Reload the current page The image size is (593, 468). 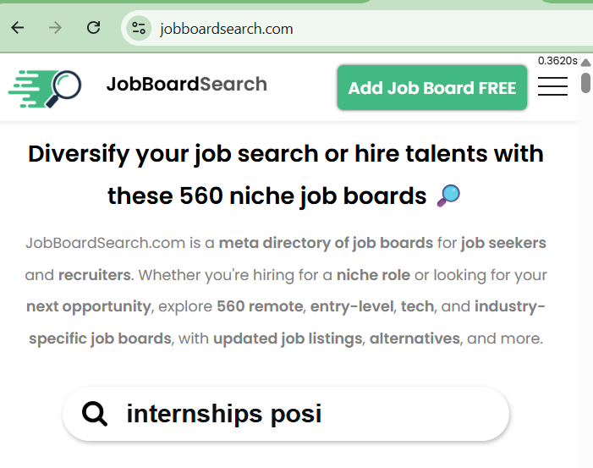coord(94,28)
